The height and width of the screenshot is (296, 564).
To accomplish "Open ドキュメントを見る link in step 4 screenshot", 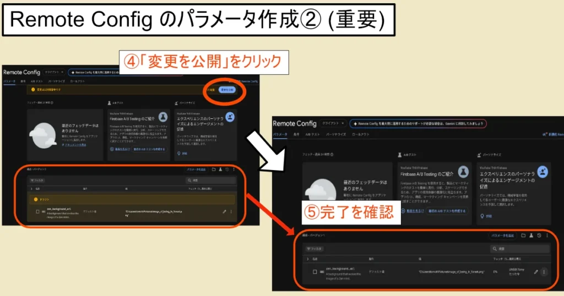I will click(74, 145).
